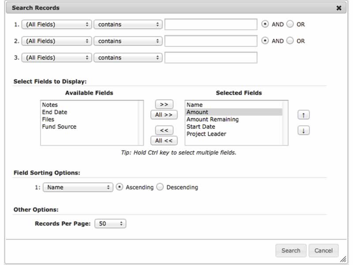Click the Search button
The width and height of the screenshot is (353, 265).
click(x=291, y=250)
